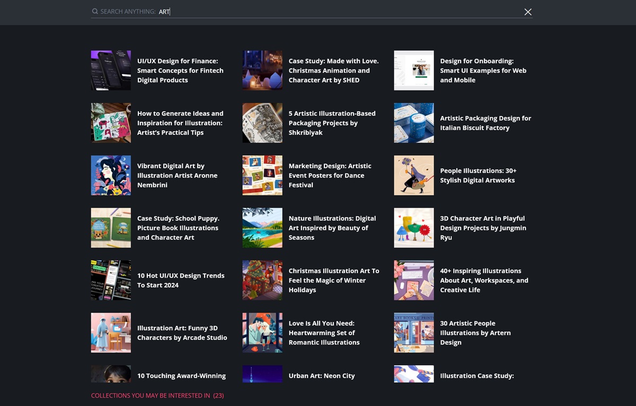Click Love Is All You Need thumbnail
636x406 pixels.
click(262, 333)
